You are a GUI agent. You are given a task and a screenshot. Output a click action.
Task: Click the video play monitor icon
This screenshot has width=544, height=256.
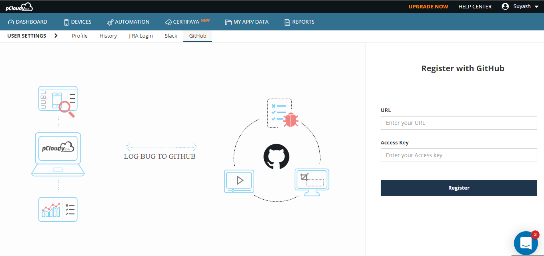pyautogui.click(x=239, y=181)
